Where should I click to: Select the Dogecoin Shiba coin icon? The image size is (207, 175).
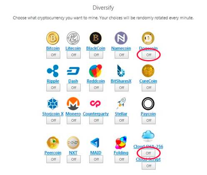coord(148,38)
